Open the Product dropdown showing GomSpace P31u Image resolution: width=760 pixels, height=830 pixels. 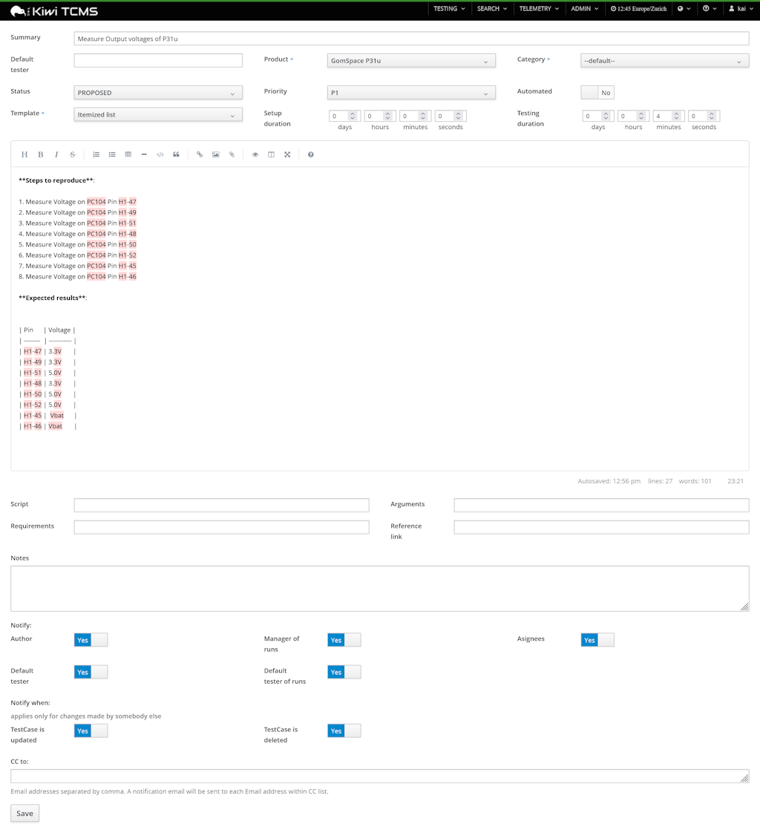(x=410, y=60)
